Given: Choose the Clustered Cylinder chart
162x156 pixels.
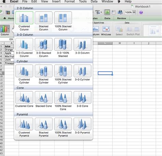Looking at the screenshot, I should pyautogui.click(x=24, y=71).
